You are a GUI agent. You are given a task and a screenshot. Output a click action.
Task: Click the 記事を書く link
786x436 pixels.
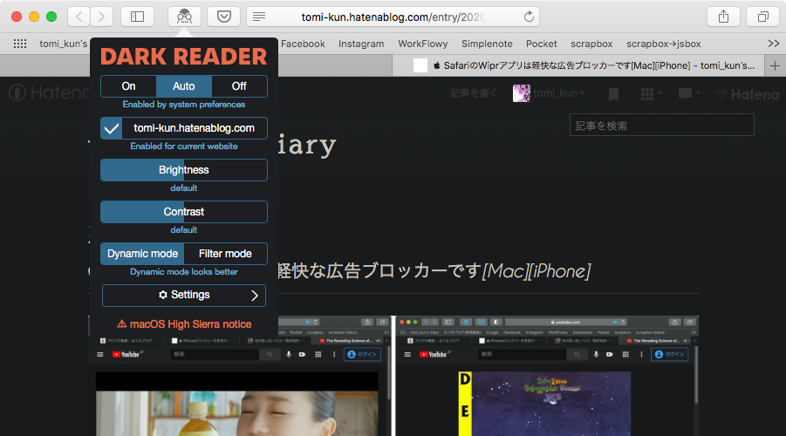tap(474, 93)
